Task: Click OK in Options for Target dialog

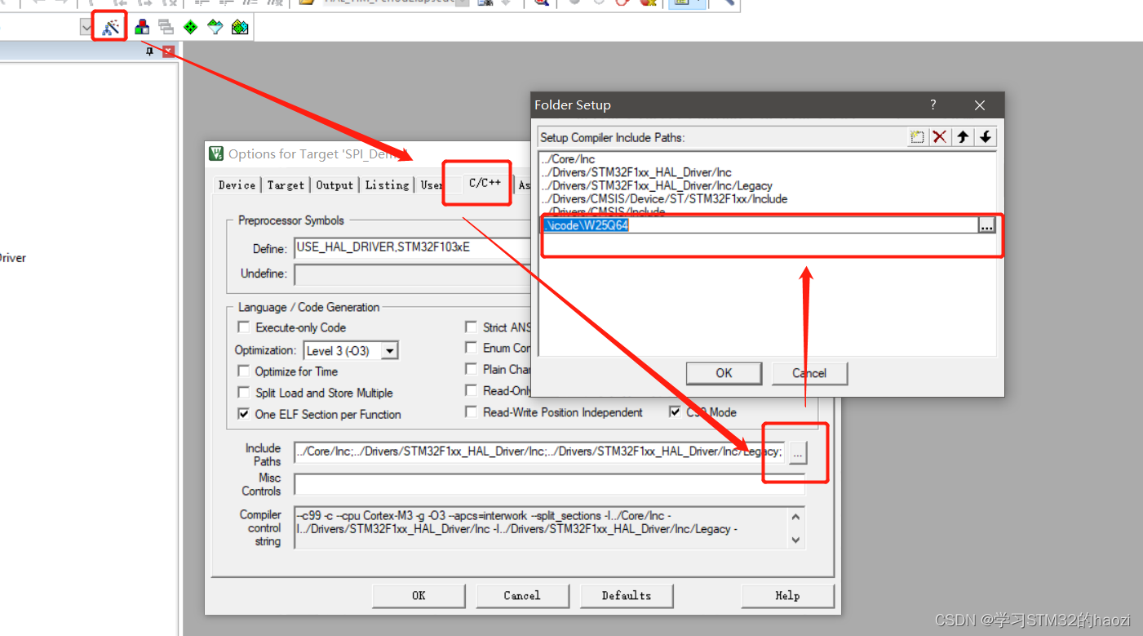Action: [419, 595]
